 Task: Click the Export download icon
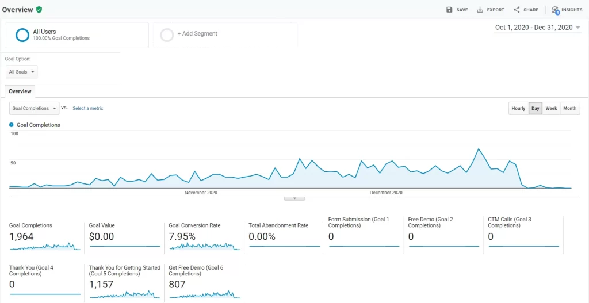[x=480, y=10]
